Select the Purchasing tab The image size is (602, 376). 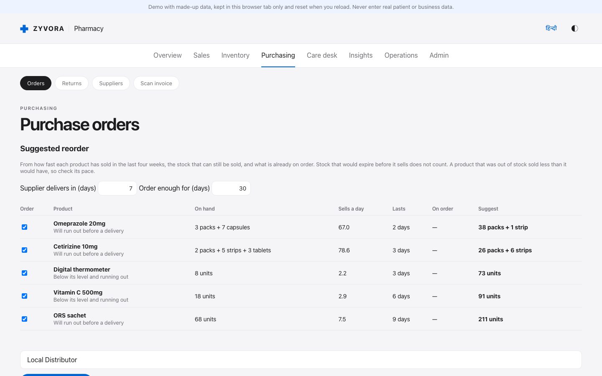278,55
